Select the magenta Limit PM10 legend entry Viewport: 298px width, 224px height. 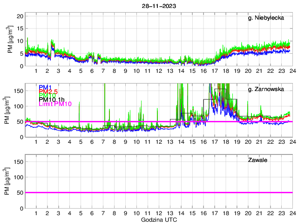[54, 104]
